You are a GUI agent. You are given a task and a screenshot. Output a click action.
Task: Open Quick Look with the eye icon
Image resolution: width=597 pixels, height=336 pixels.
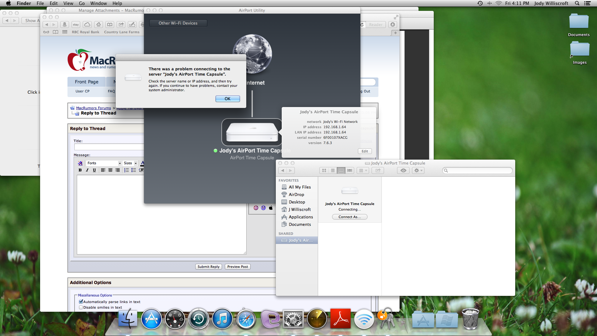(403, 170)
